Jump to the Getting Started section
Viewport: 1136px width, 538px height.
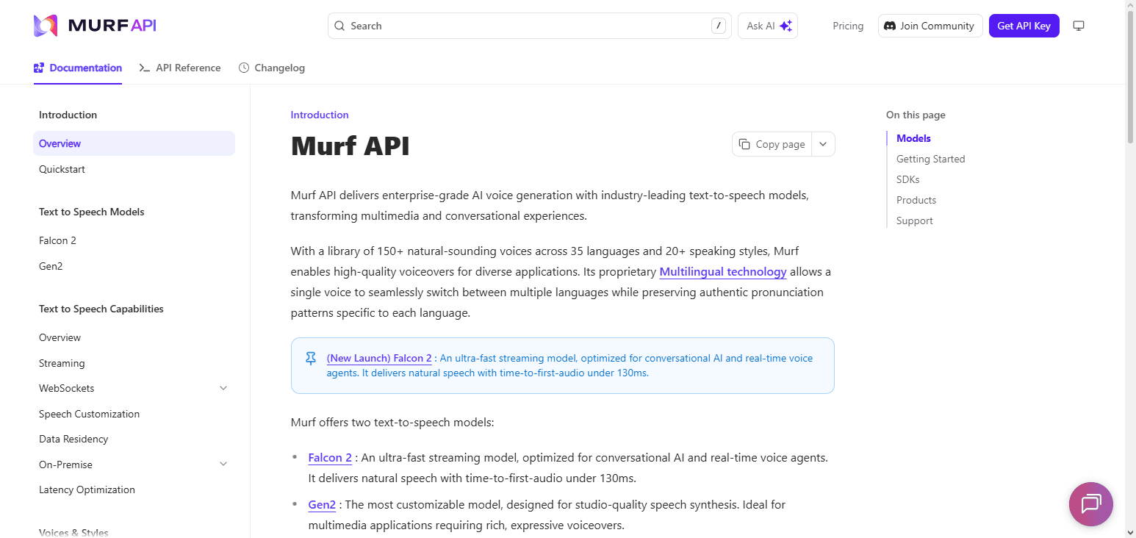930,159
